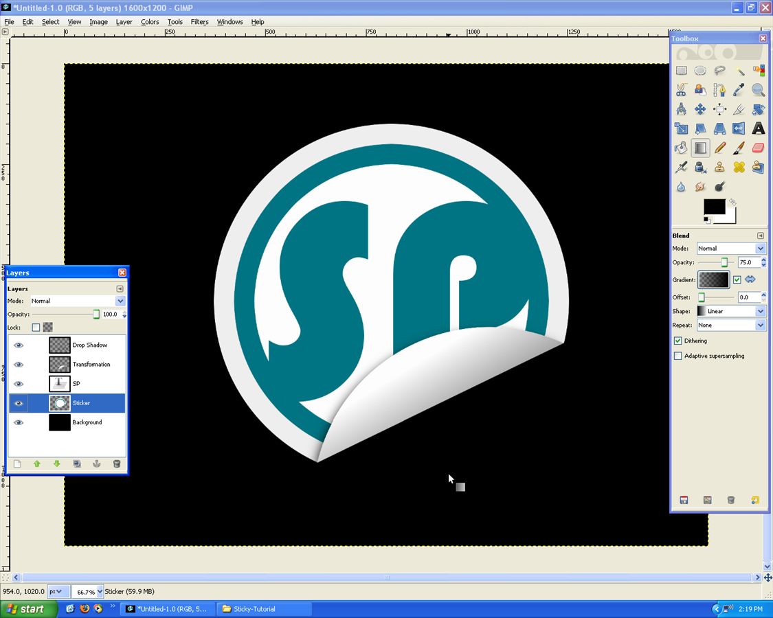Select the Smudge finger tool
Image resolution: width=773 pixels, height=618 pixels.
pyautogui.click(x=700, y=187)
